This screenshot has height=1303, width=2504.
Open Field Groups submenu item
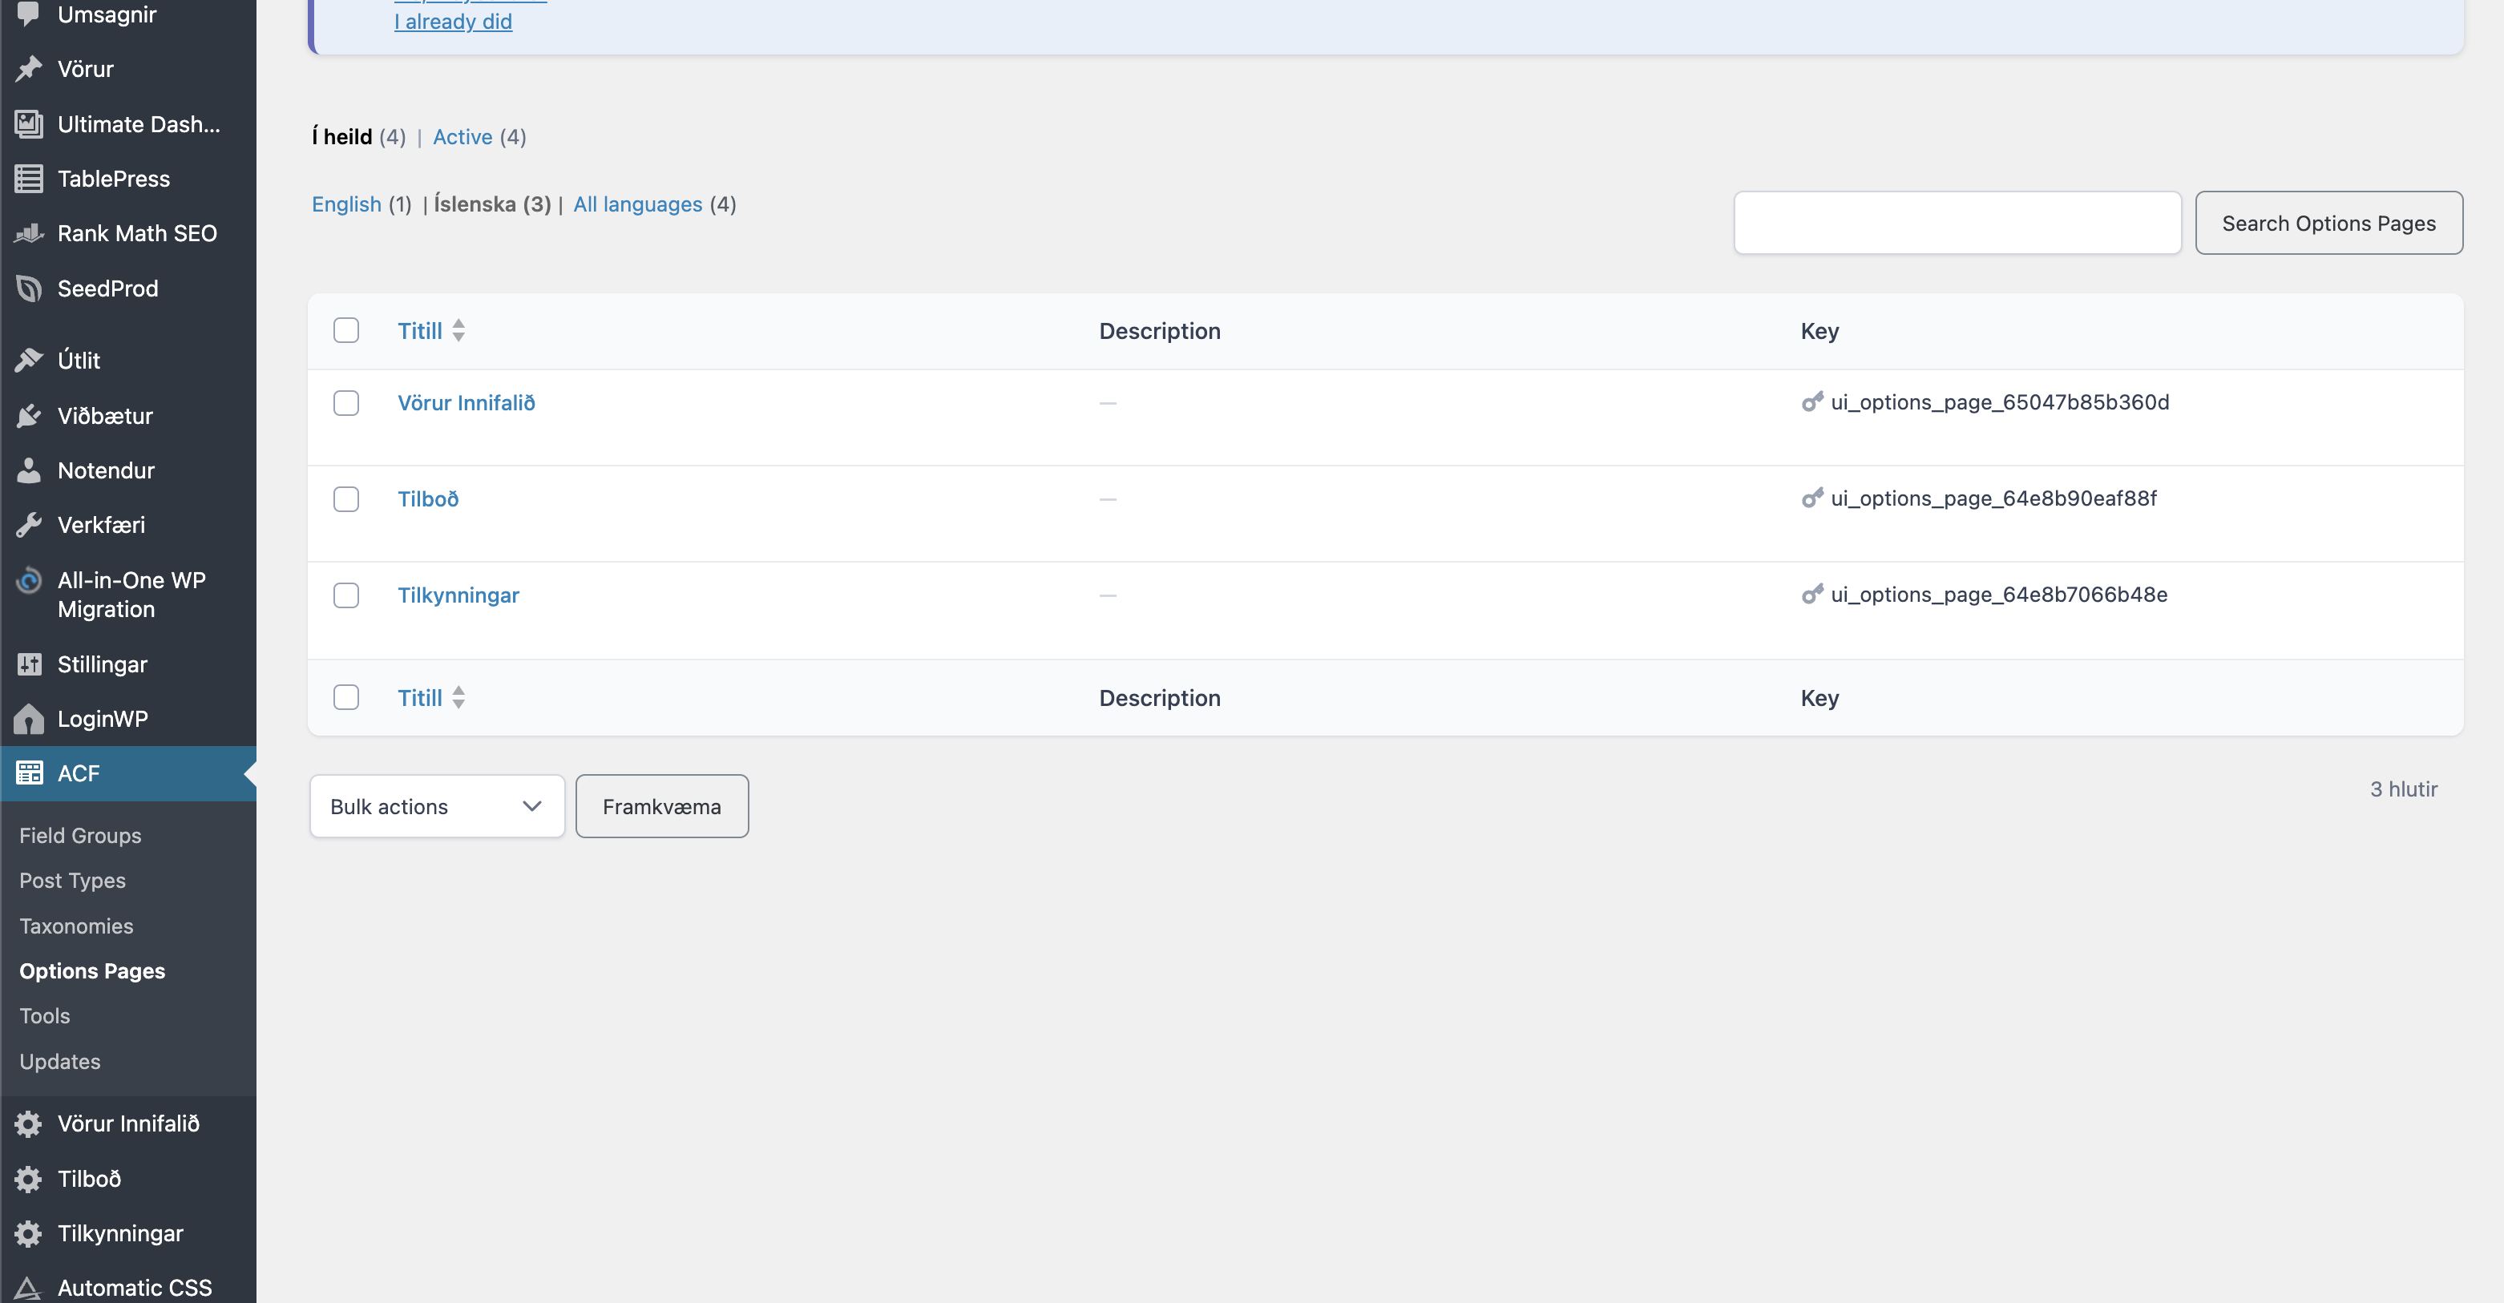click(81, 836)
